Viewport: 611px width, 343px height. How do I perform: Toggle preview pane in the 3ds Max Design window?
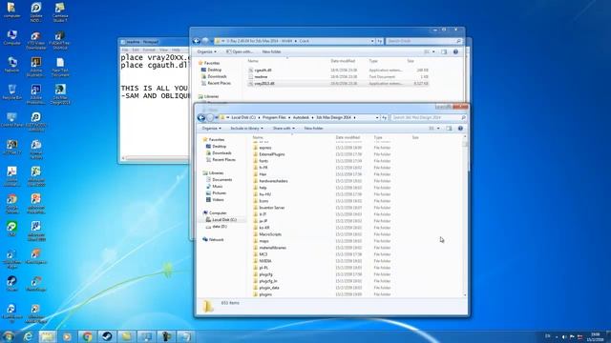[449, 129]
